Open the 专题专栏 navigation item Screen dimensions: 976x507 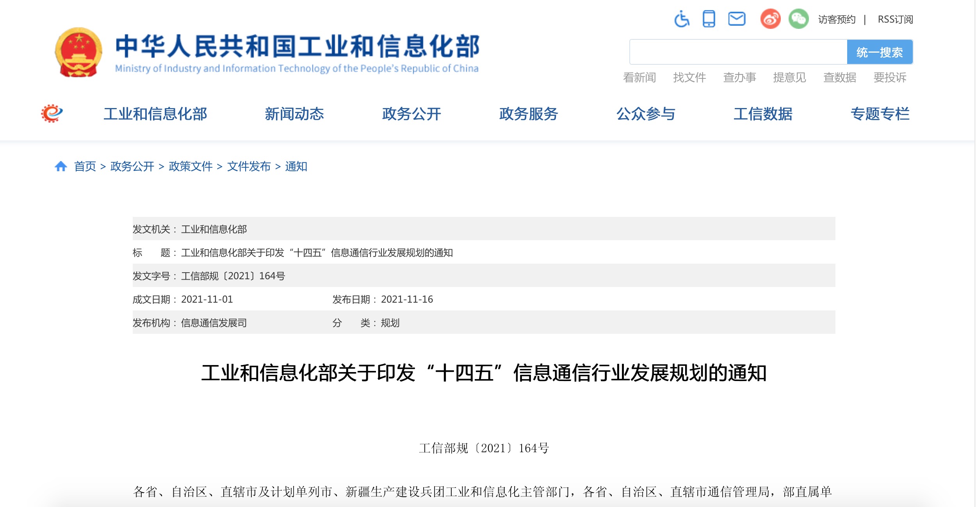click(880, 114)
